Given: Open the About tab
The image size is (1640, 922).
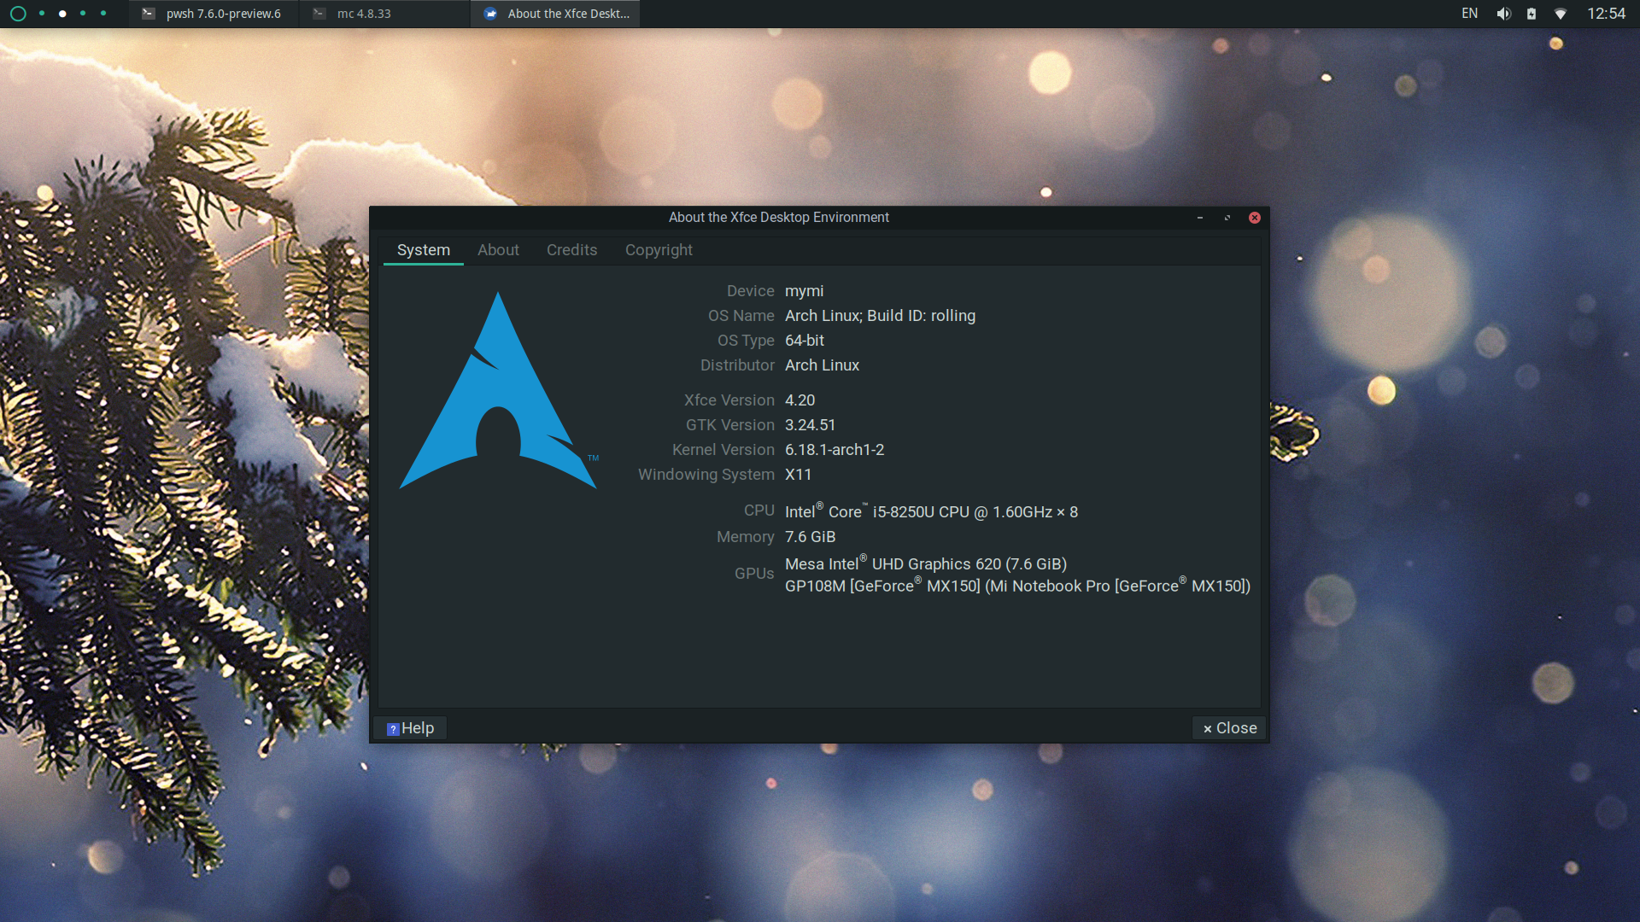Looking at the screenshot, I should click(x=498, y=250).
